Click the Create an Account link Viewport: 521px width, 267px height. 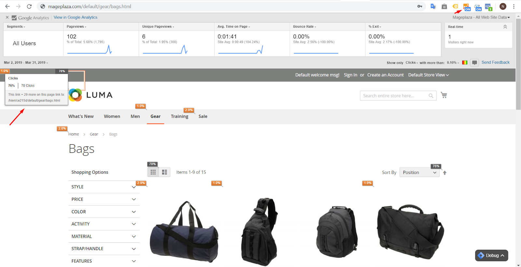tap(385, 75)
